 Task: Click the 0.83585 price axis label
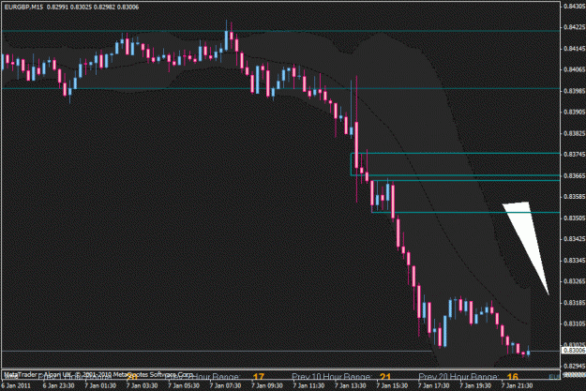(x=575, y=196)
